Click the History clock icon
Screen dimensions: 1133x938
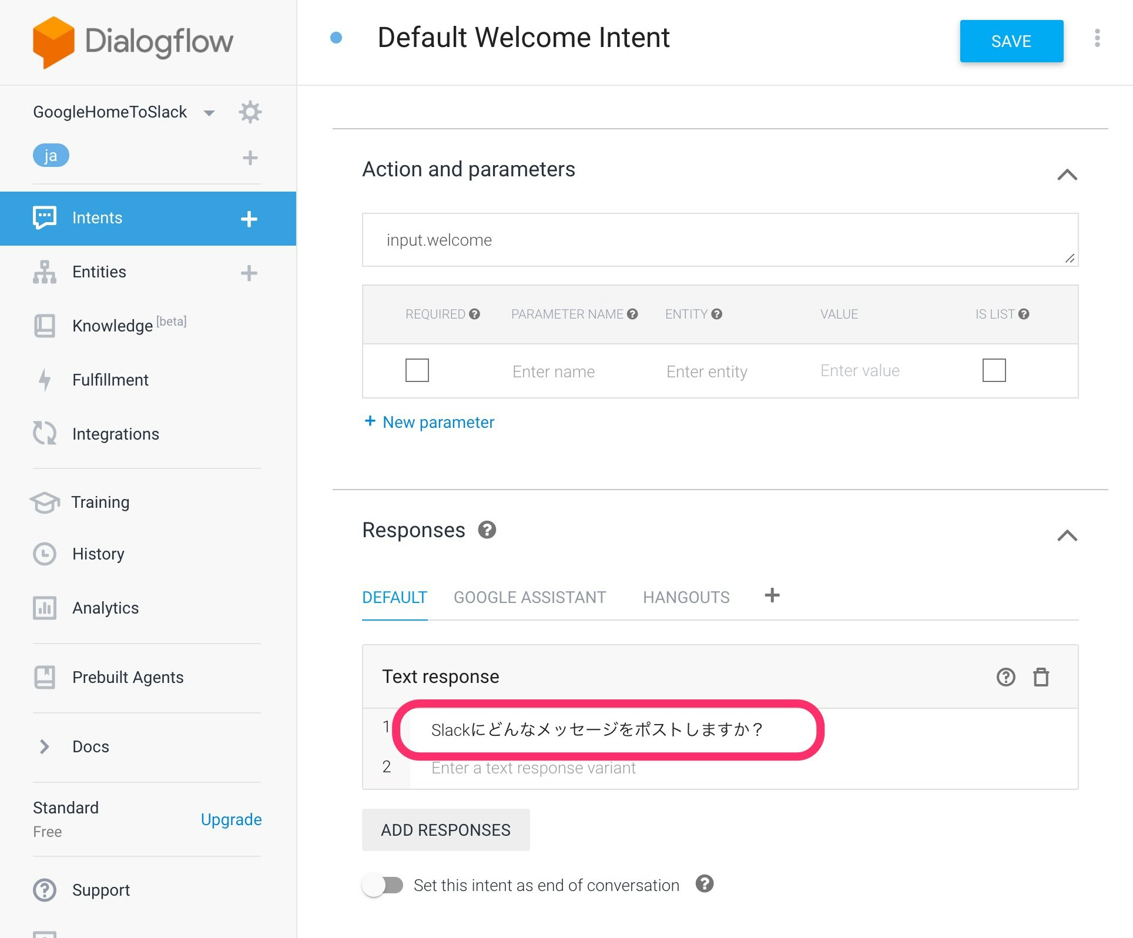tap(45, 554)
